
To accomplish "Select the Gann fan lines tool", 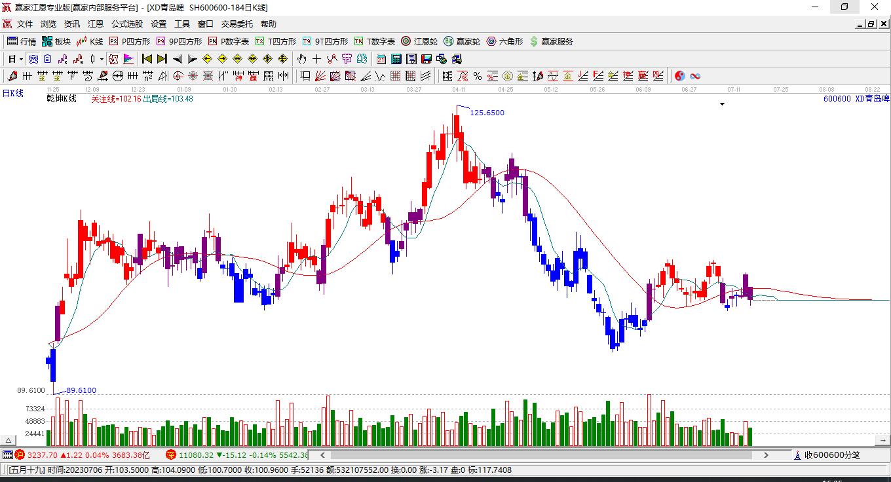I will click(x=320, y=76).
